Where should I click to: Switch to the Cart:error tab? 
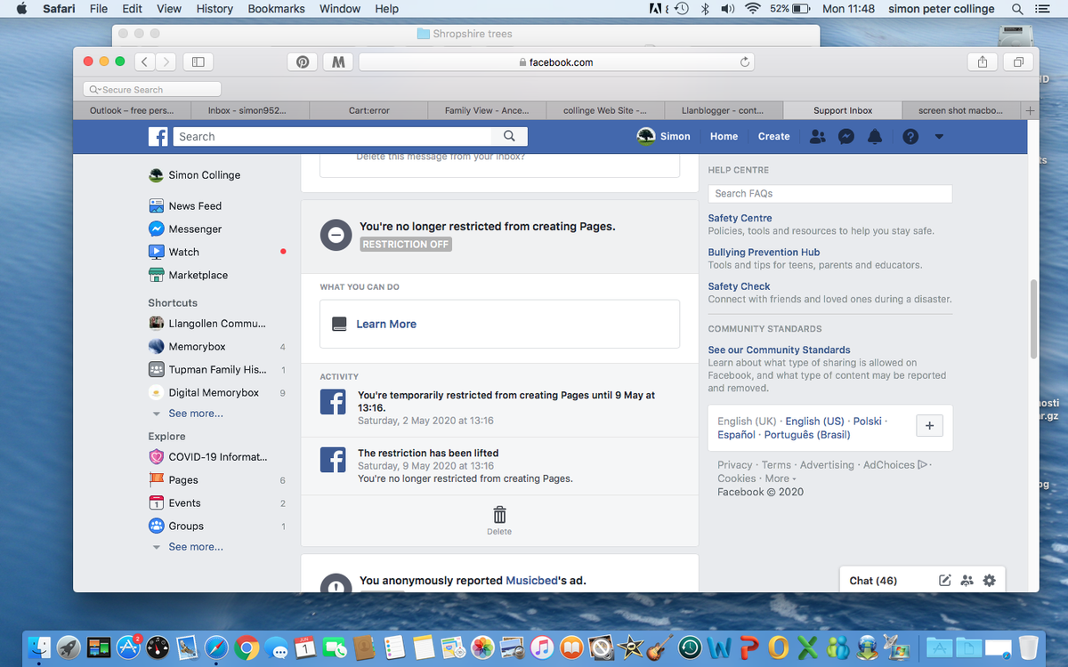368,110
